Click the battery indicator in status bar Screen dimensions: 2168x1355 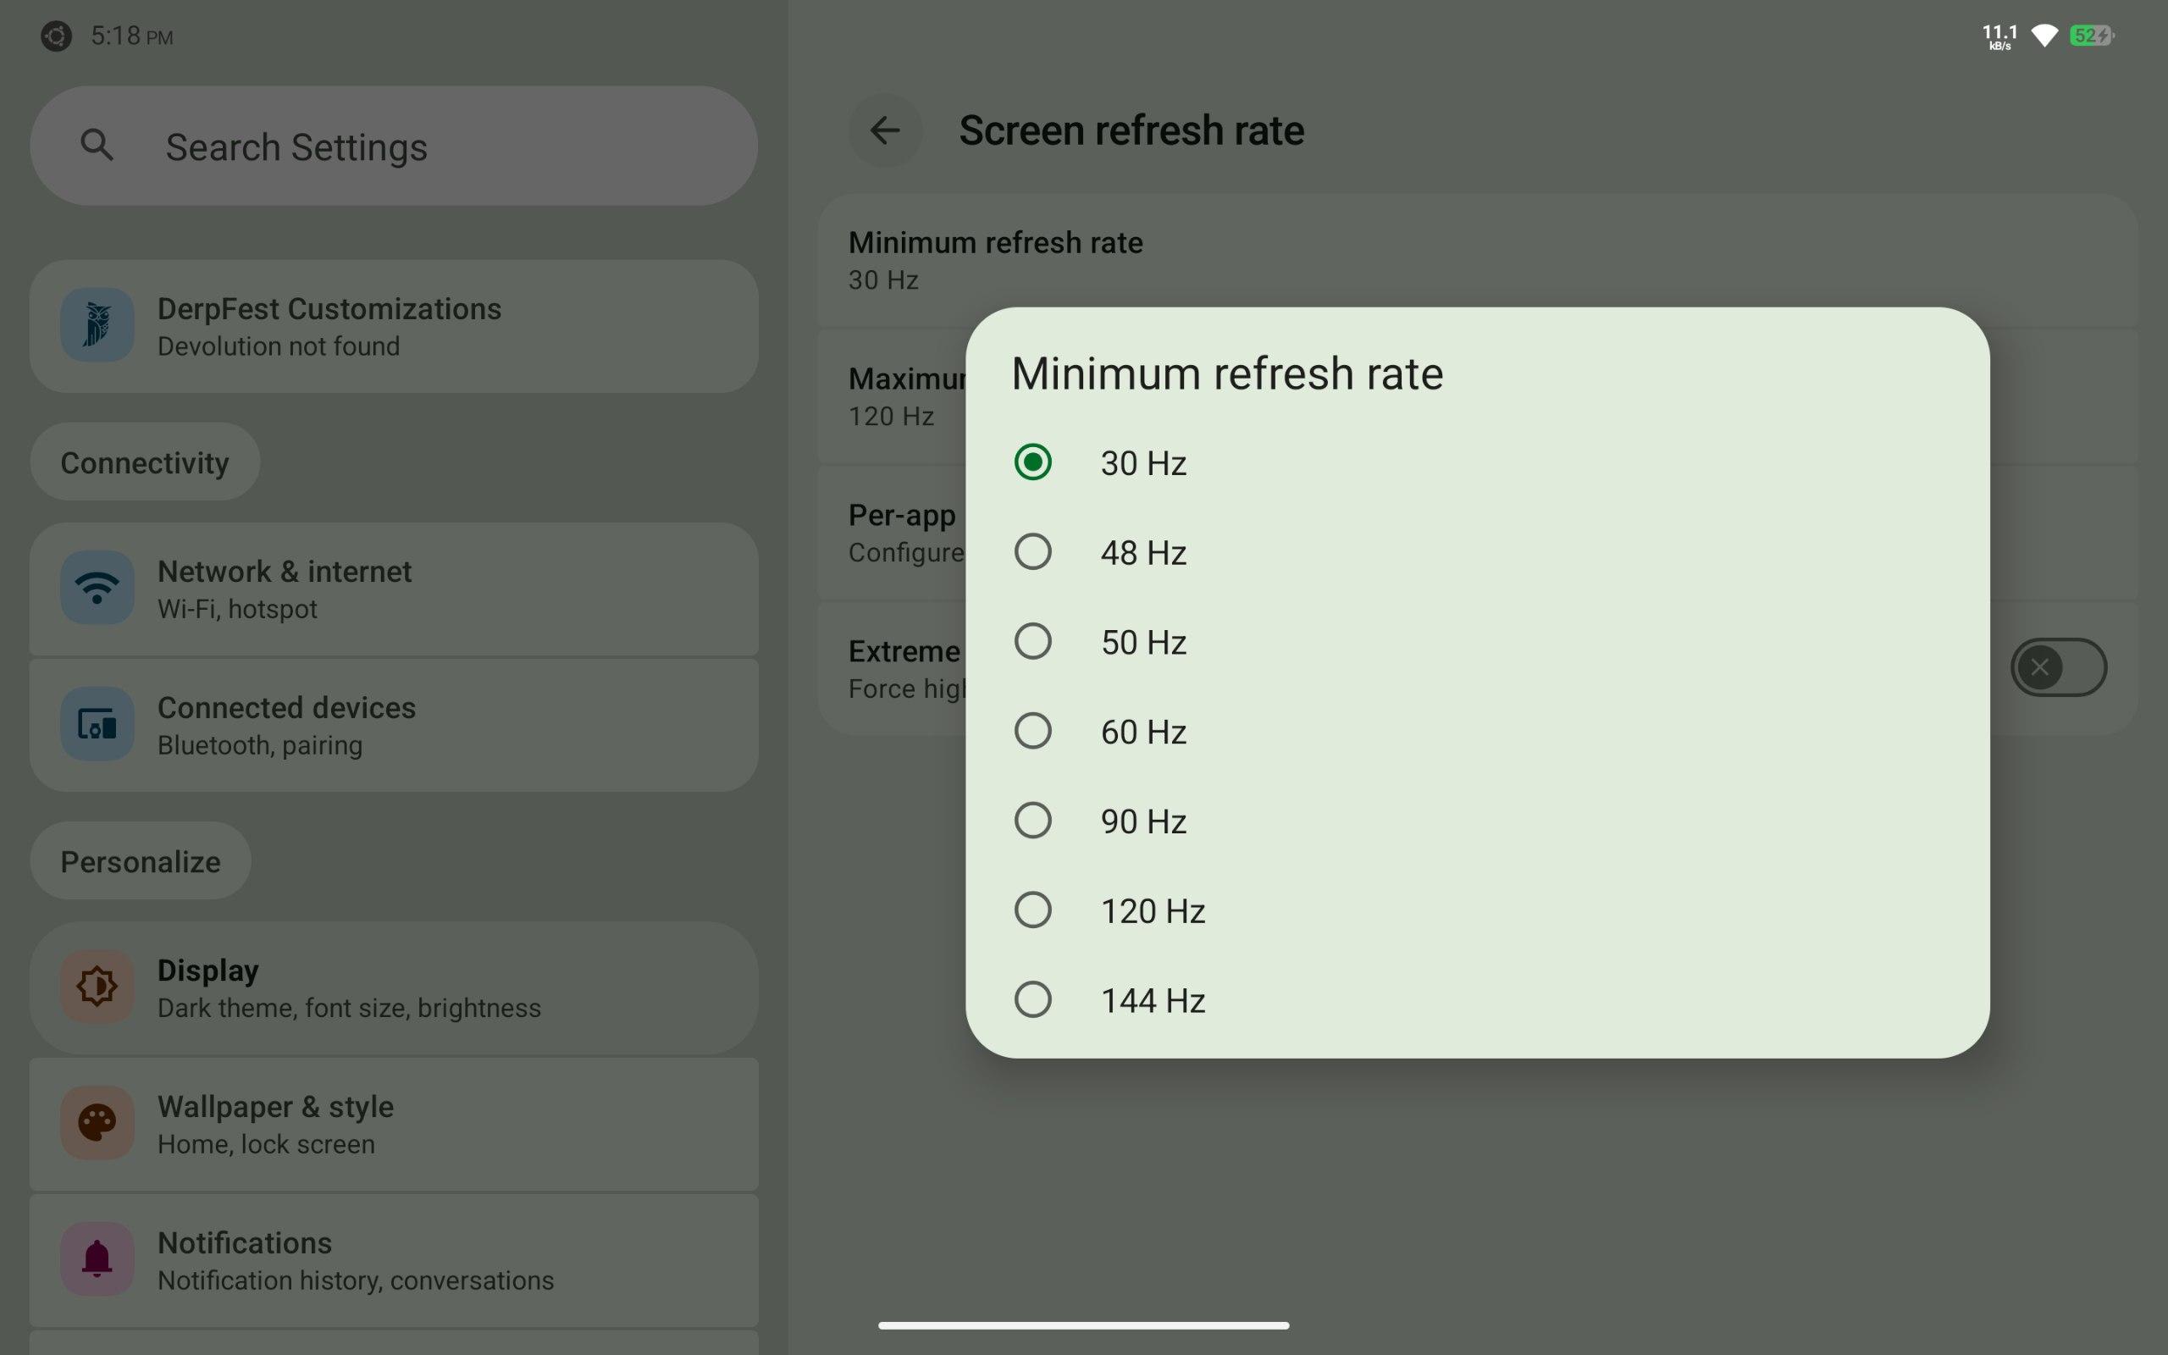point(2091,36)
